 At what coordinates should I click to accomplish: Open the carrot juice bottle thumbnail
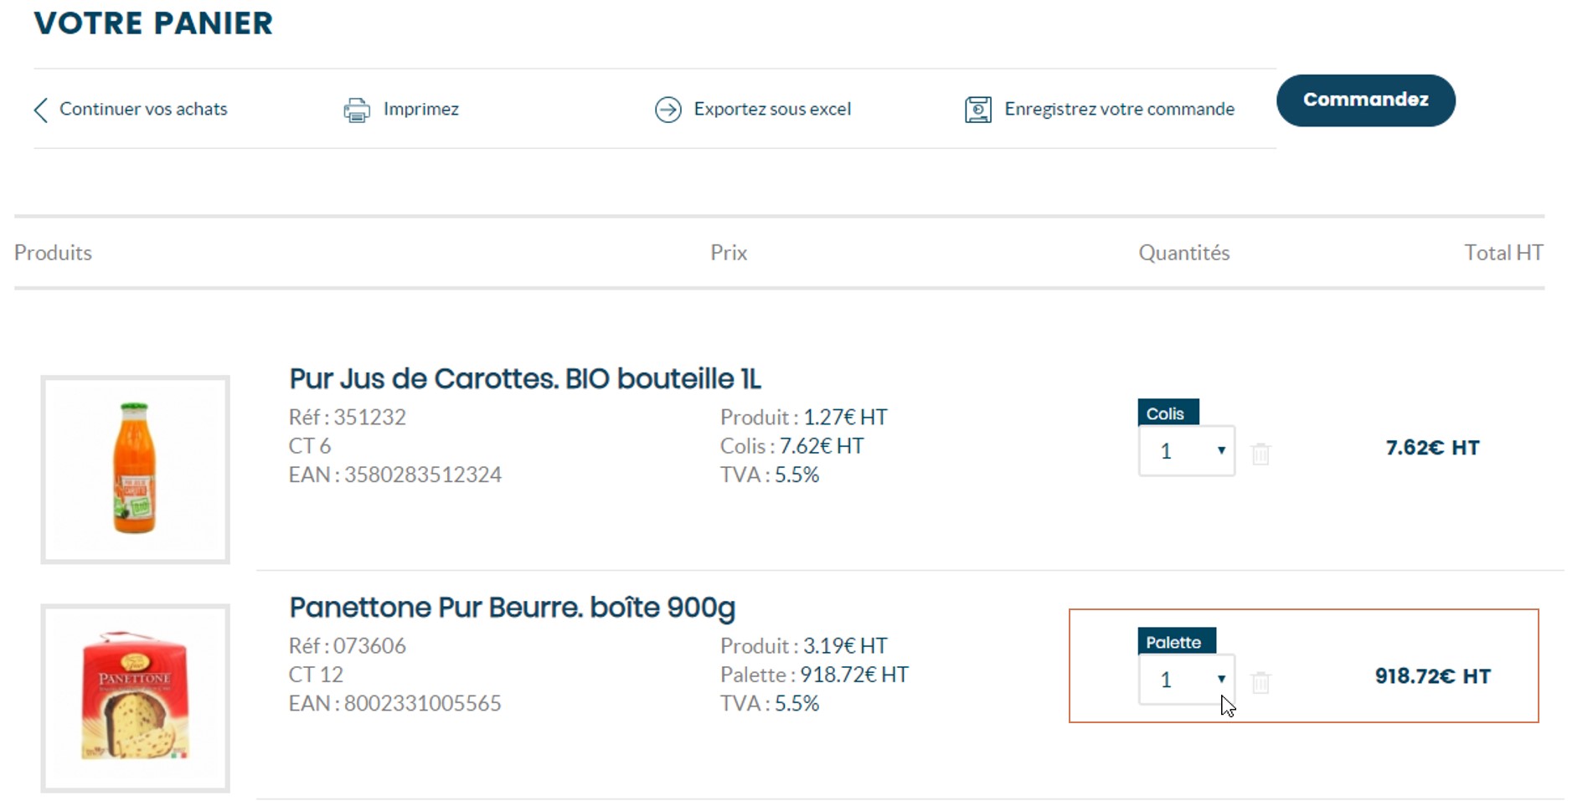pos(135,469)
